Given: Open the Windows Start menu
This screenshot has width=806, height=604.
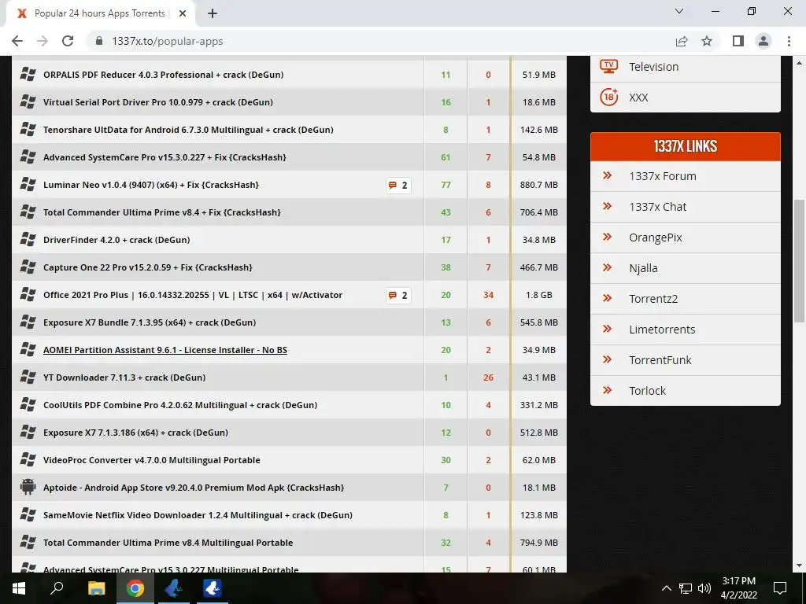Looking at the screenshot, I should [19, 588].
